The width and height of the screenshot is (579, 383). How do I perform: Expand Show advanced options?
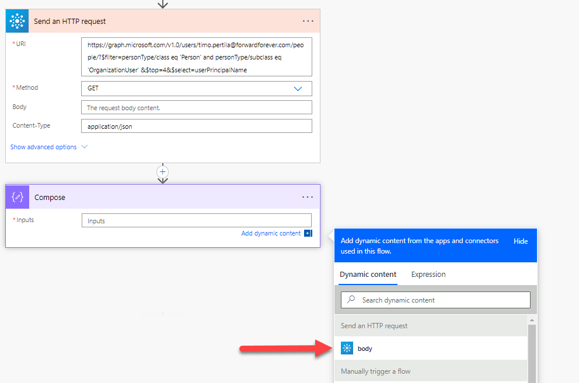tap(48, 147)
